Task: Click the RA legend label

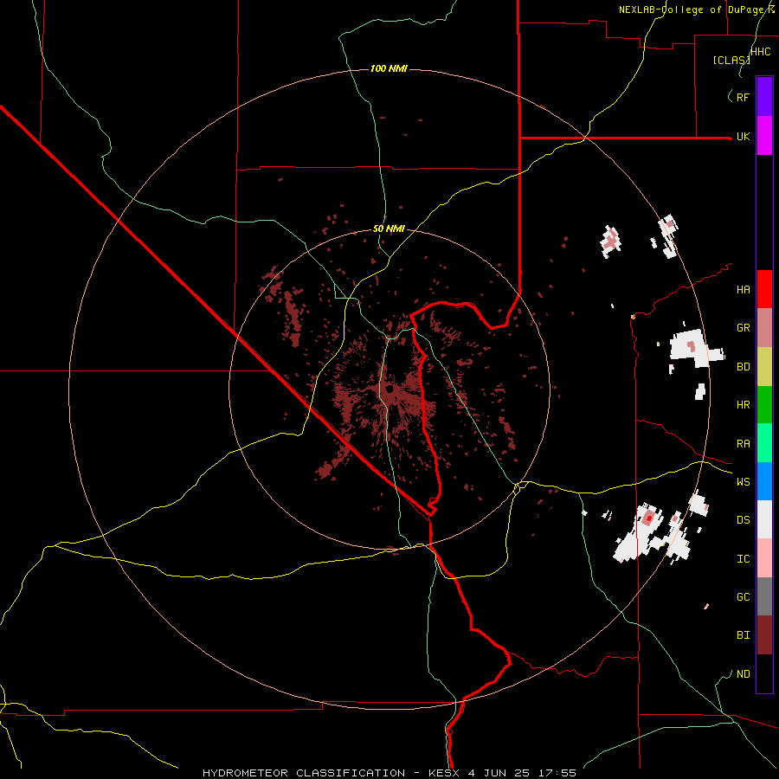Action: [x=743, y=444]
